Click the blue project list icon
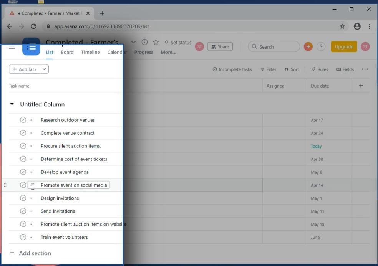Image resolution: width=378 pixels, height=266 pixels. (x=31, y=47)
